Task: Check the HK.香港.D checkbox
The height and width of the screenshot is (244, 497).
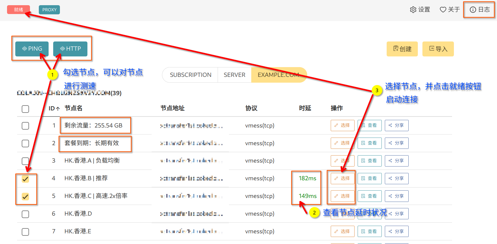Action: click(x=25, y=214)
